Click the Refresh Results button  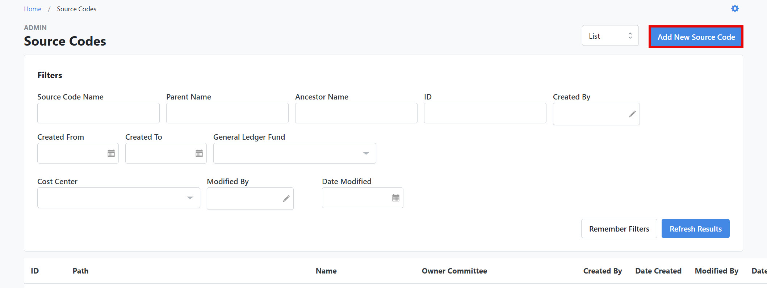tap(695, 229)
